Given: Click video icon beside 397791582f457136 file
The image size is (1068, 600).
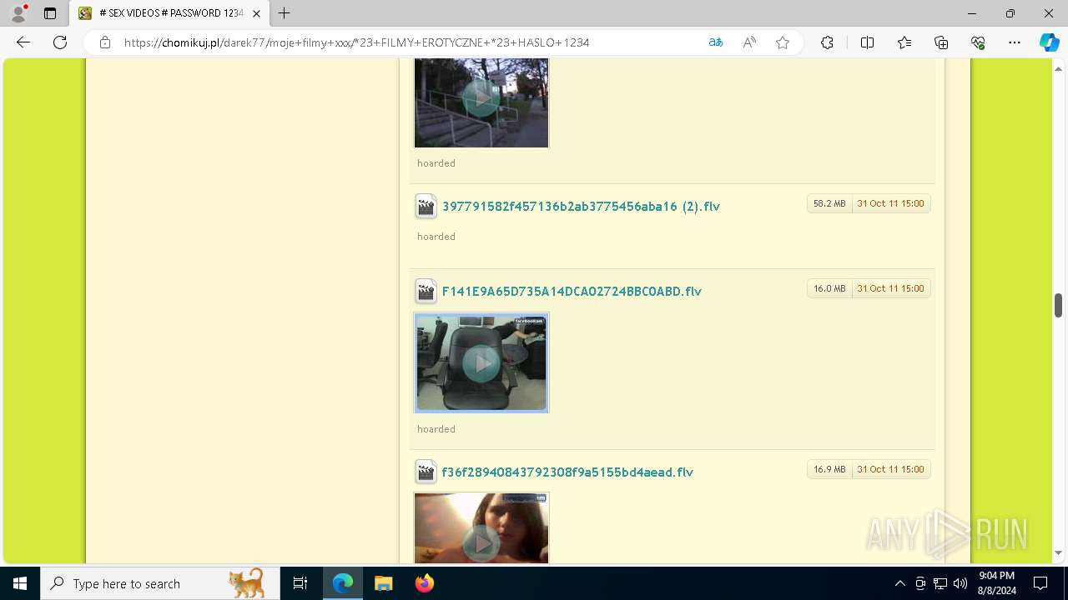Looking at the screenshot, I should 426,207.
